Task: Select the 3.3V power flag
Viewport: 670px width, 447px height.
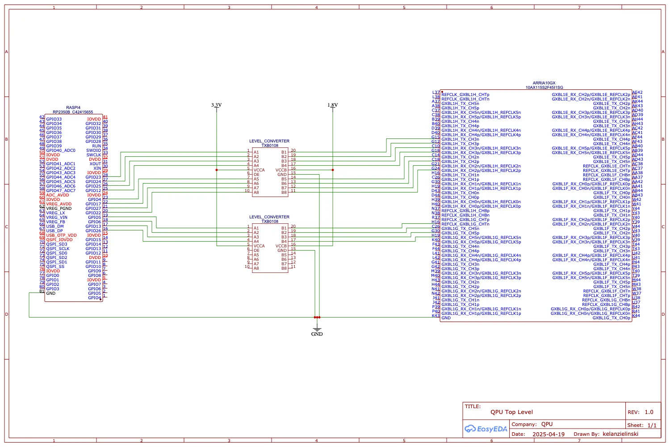Action: point(216,106)
